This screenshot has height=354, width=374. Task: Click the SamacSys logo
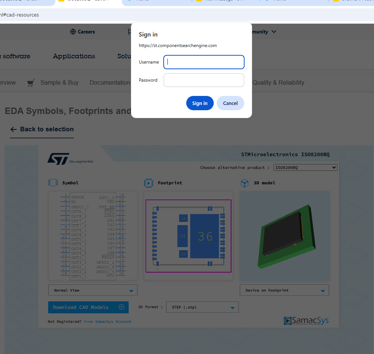306,321
